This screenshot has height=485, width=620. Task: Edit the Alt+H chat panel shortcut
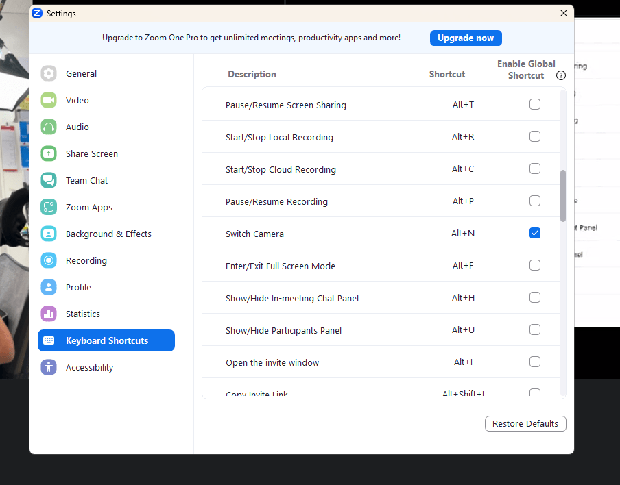click(463, 298)
